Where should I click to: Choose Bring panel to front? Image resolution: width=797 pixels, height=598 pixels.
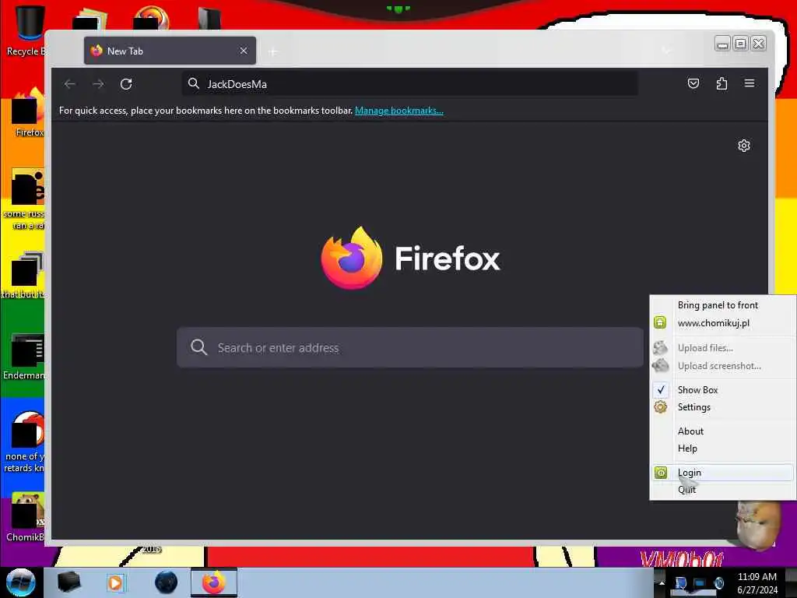click(x=718, y=305)
